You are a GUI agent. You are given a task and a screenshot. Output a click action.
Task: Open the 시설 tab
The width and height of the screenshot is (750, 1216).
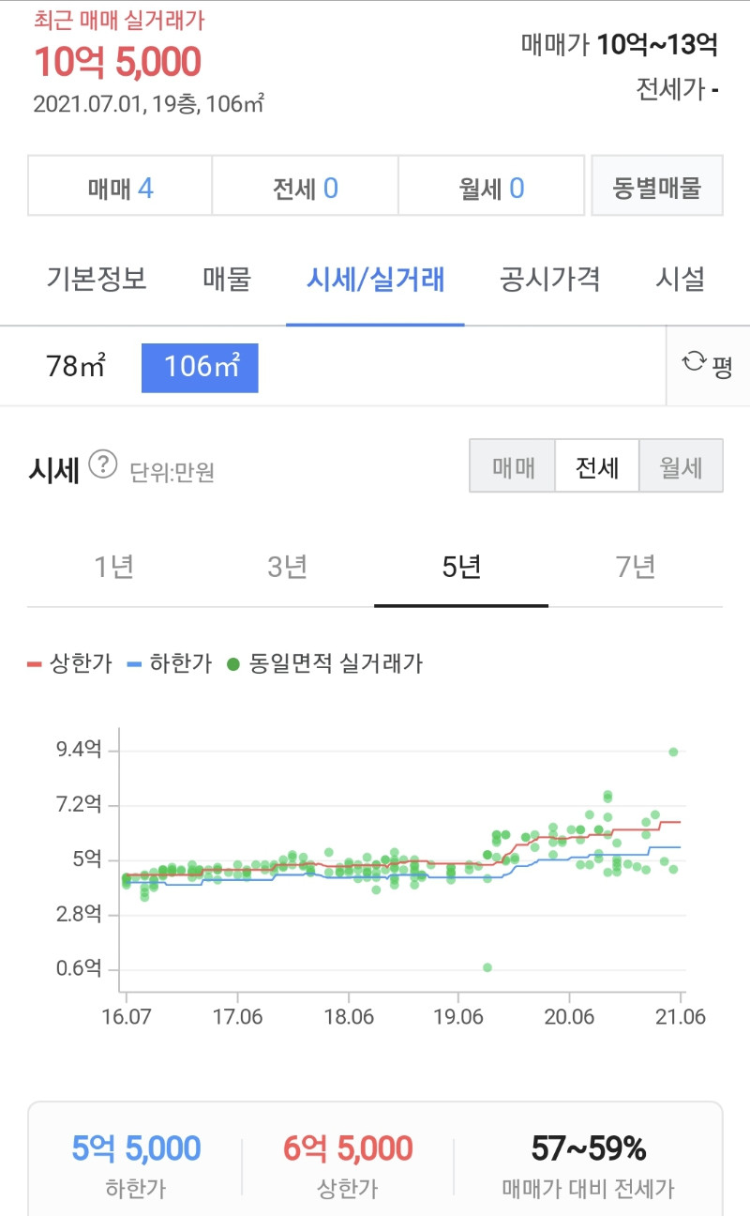point(680,280)
